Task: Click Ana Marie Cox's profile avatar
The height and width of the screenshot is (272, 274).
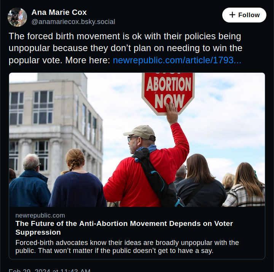Action: 18,17
